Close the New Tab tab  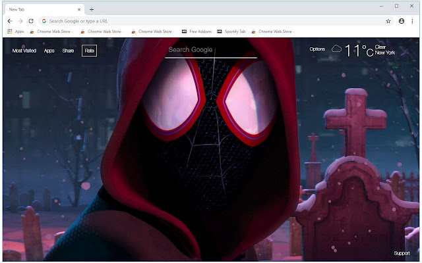[x=79, y=9]
